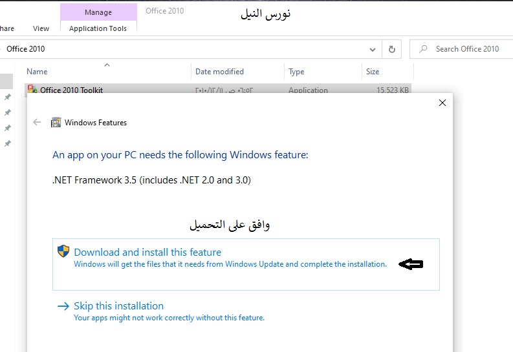Sort files by the Size column header

point(373,72)
